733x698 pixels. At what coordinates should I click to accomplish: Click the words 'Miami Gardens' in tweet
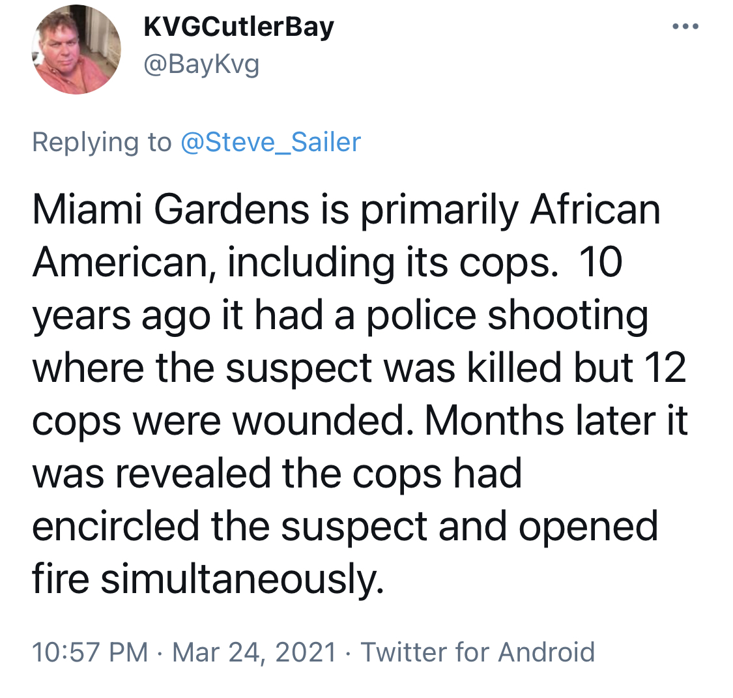(x=171, y=209)
